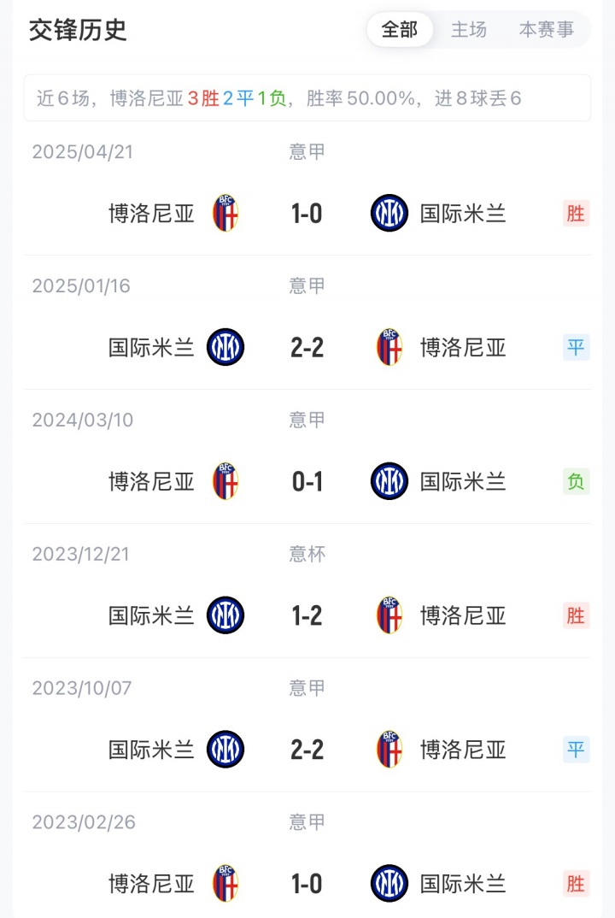
Task: Select the 全部 filter tab
Action: [x=400, y=30]
